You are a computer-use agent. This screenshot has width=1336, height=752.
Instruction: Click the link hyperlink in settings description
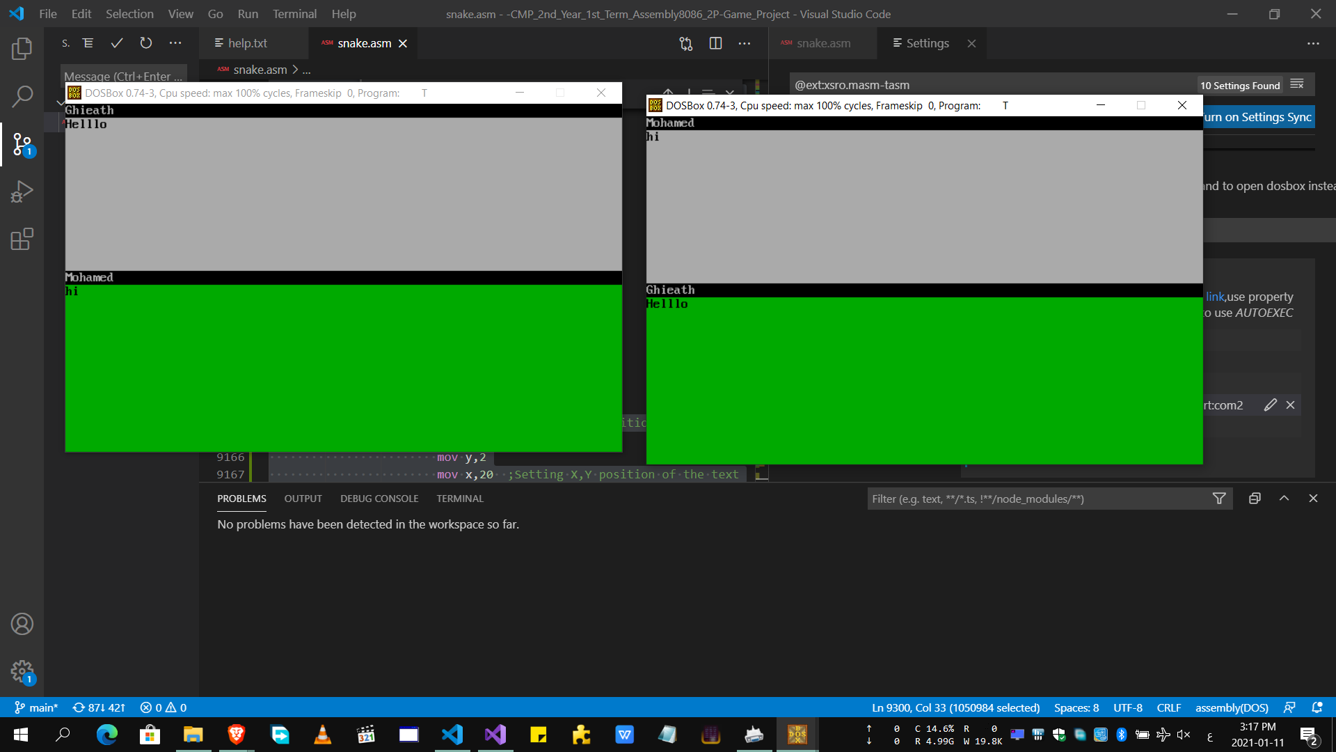[1215, 297]
